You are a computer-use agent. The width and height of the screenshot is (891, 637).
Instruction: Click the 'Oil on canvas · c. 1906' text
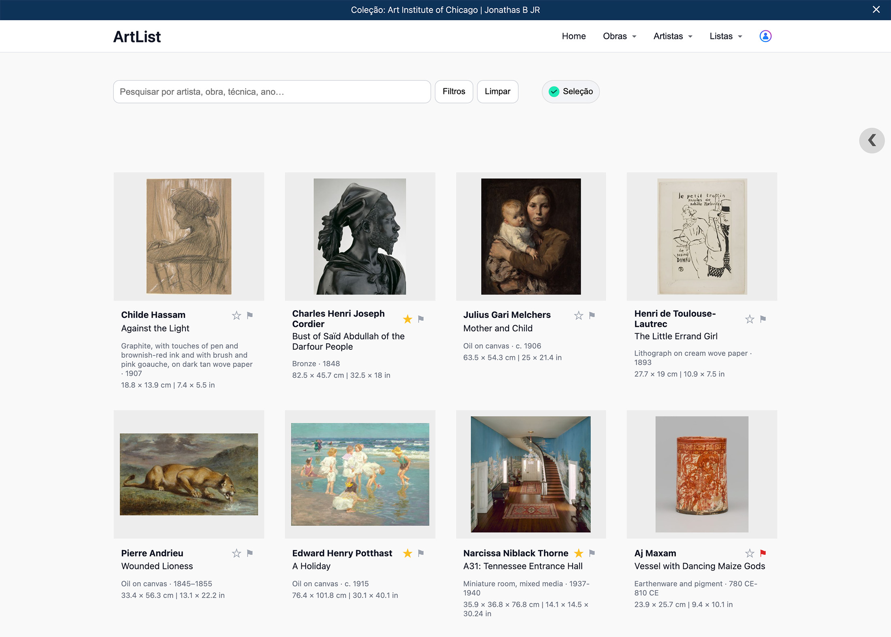click(502, 346)
